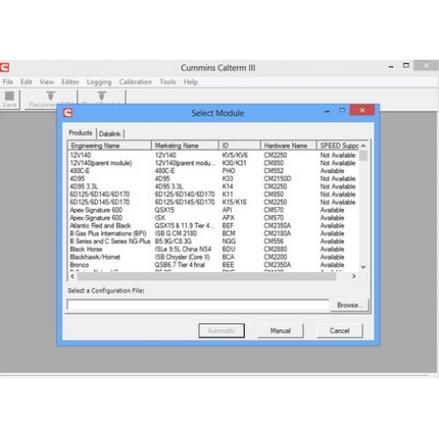Open the Edit menu
The image size is (439, 439).
[26, 82]
